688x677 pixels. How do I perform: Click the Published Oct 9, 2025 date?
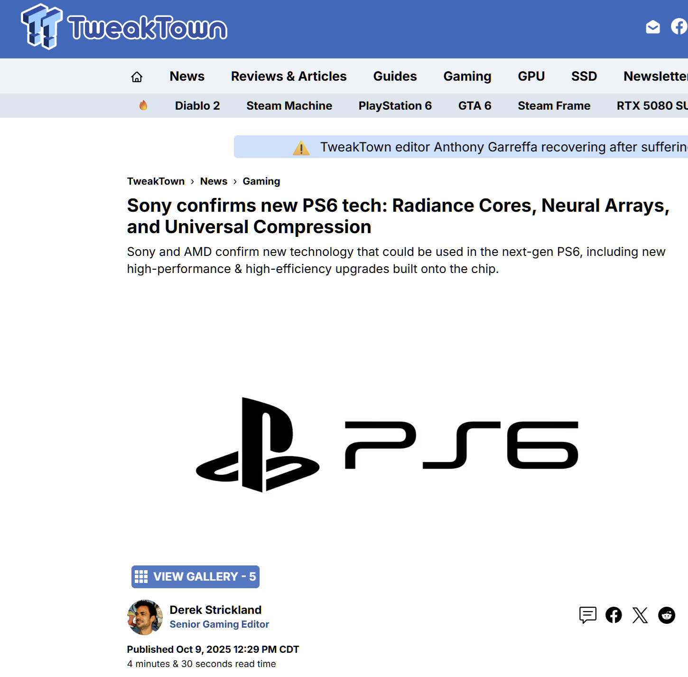[x=213, y=649]
